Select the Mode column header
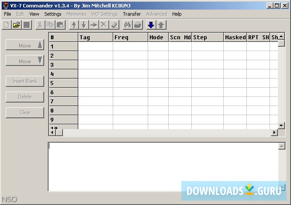This screenshot has width=291, height=205. (x=158, y=37)
